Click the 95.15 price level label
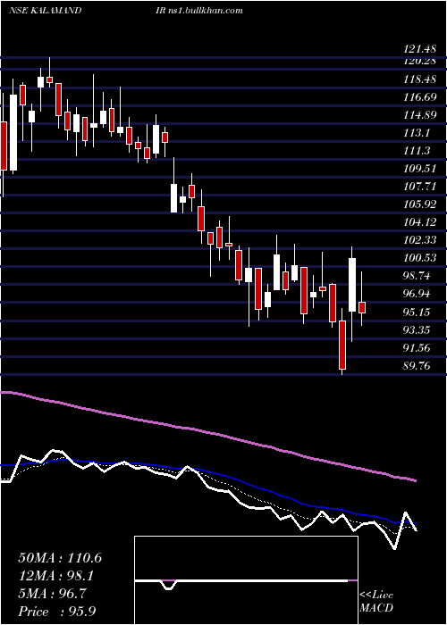 (x=417, y=312)
